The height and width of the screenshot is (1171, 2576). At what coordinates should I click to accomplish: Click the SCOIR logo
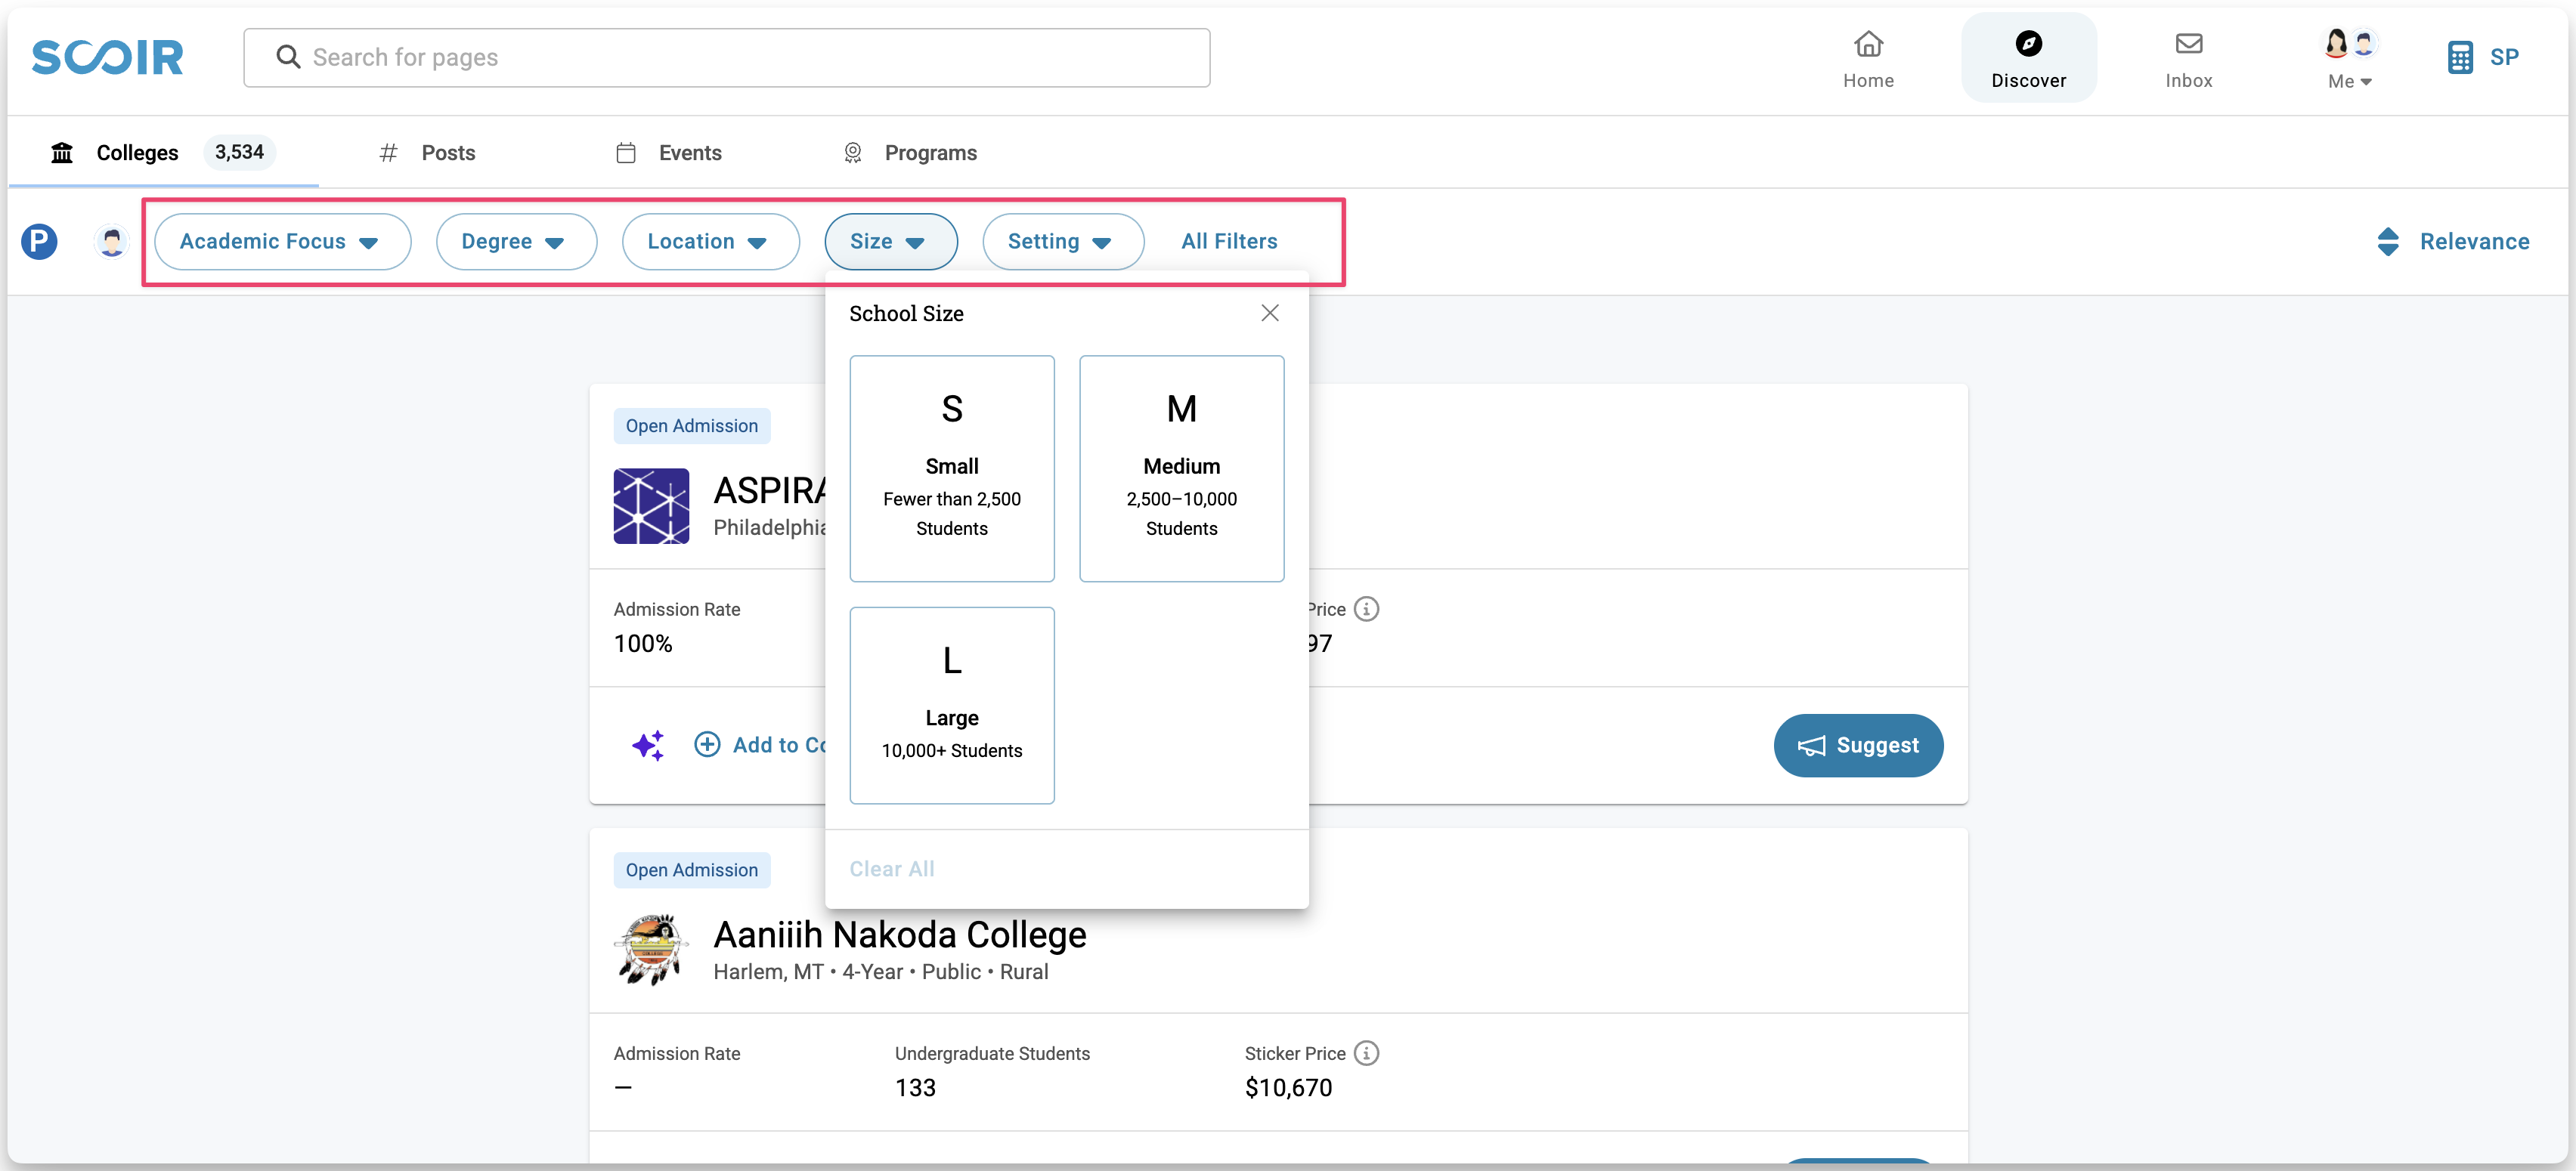[107, 57]
